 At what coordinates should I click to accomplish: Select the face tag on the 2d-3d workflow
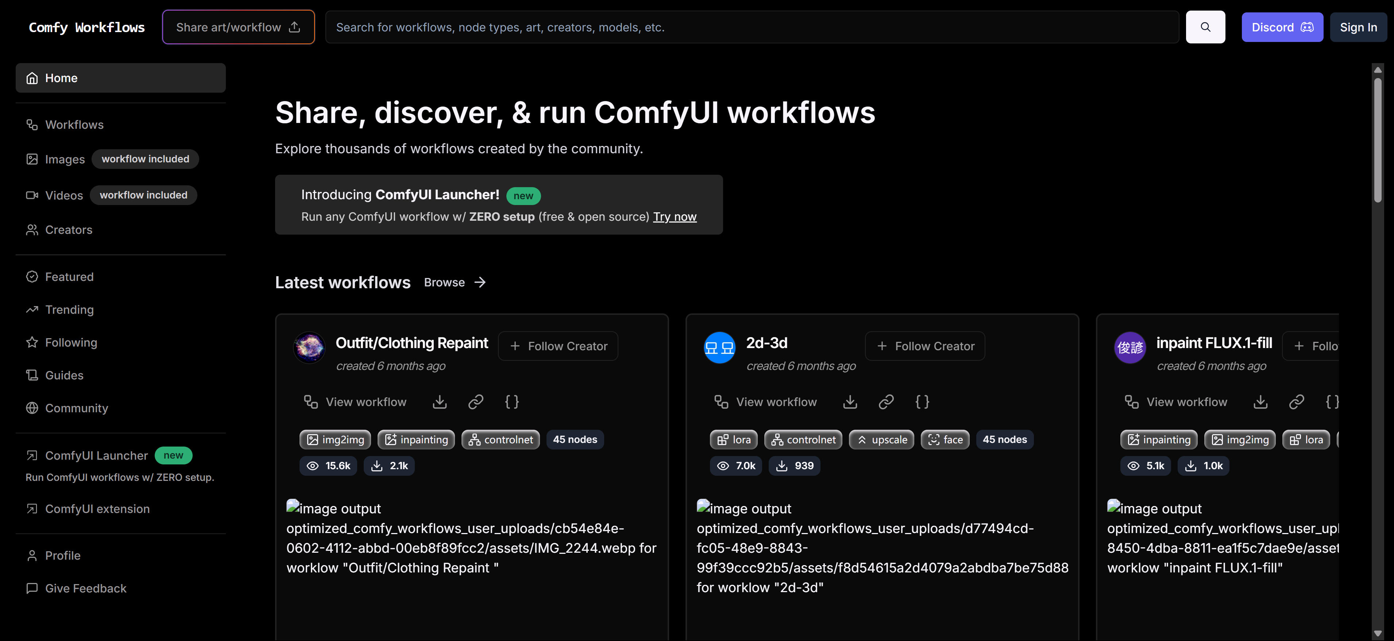click(x=944, y=439)
